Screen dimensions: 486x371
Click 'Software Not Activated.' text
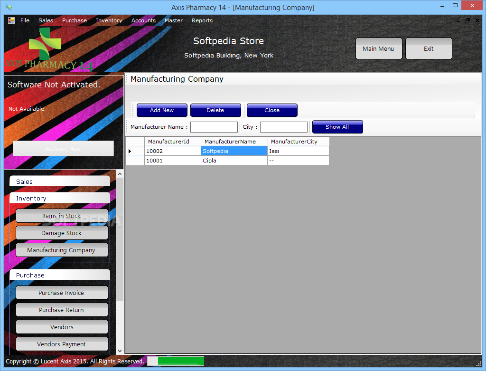click(x=54, y=85)
